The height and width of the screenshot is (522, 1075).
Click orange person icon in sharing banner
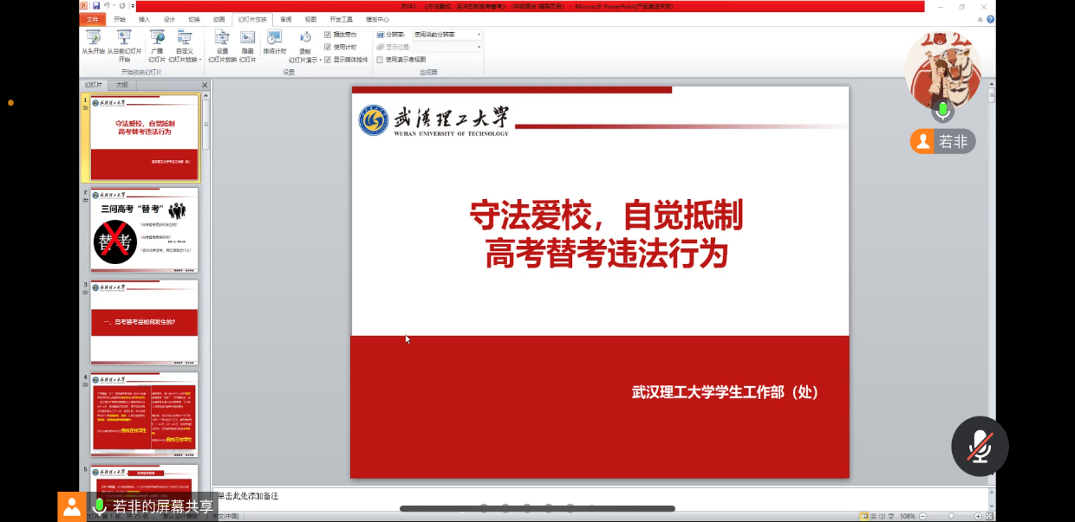click(72, 506)
